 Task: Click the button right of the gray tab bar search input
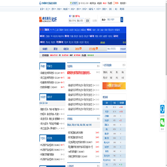tap(123, 49)
